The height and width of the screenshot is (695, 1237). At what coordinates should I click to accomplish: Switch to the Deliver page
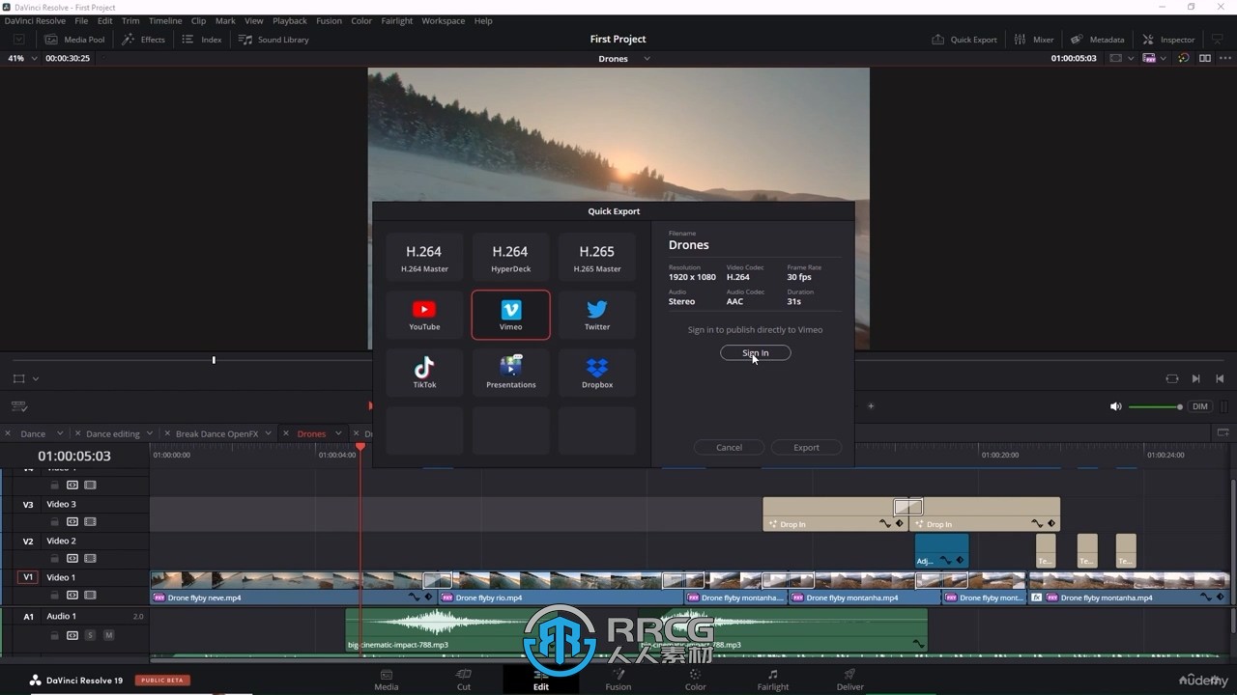pyautogui.click(x=850, y=680)
